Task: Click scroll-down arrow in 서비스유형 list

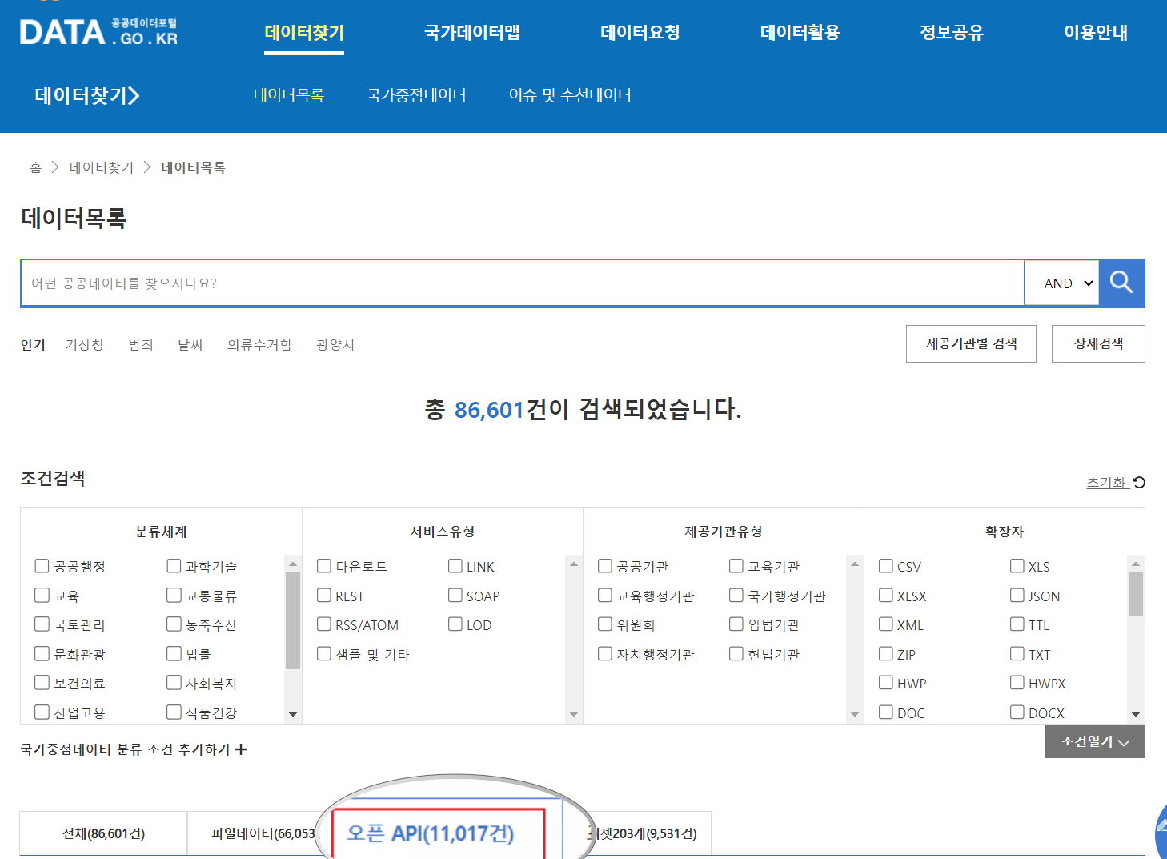Action: (x=574, y=714)
